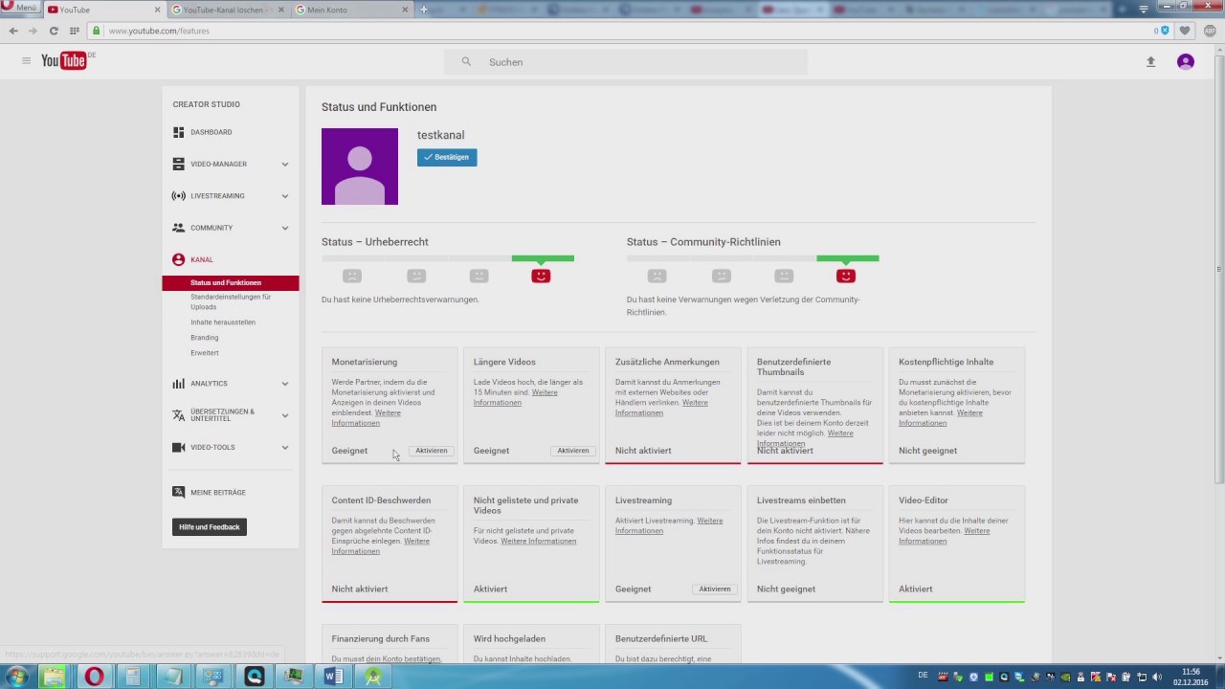Image resolution: width=1225 pixels, height=689 pixels.
Task: Open the YouTube hamburger guide menu
Action: click(26, 61)
